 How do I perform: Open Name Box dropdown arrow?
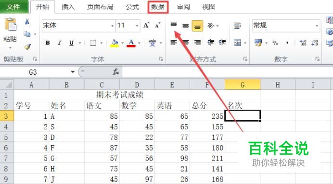[x=73, y=72]
